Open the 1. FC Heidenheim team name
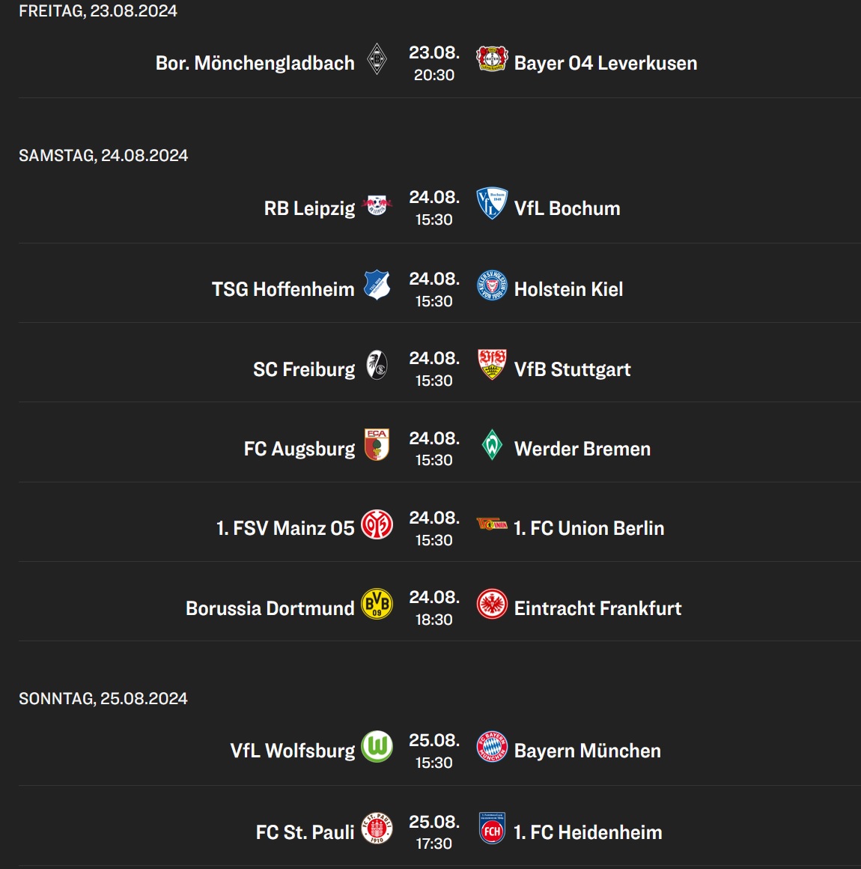This screenshot has height=869, width=861. coord(588,832)
